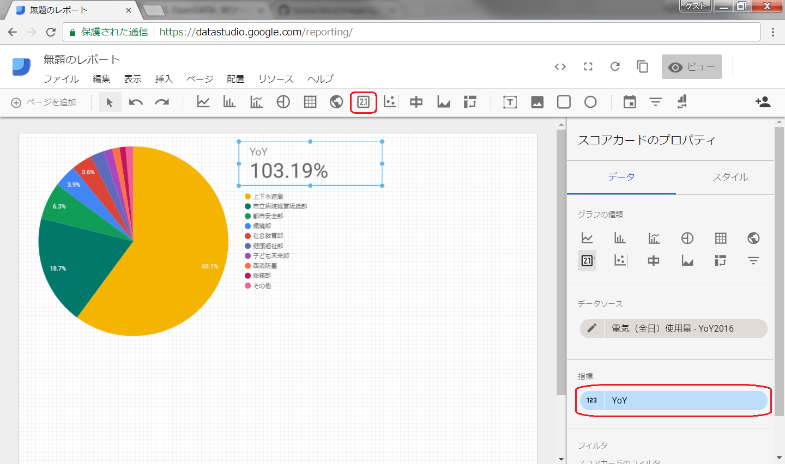Viewport: 785px width, 464px height.
Task: Insert a pie chart from toolbar
Action: [x=283, y=102]
